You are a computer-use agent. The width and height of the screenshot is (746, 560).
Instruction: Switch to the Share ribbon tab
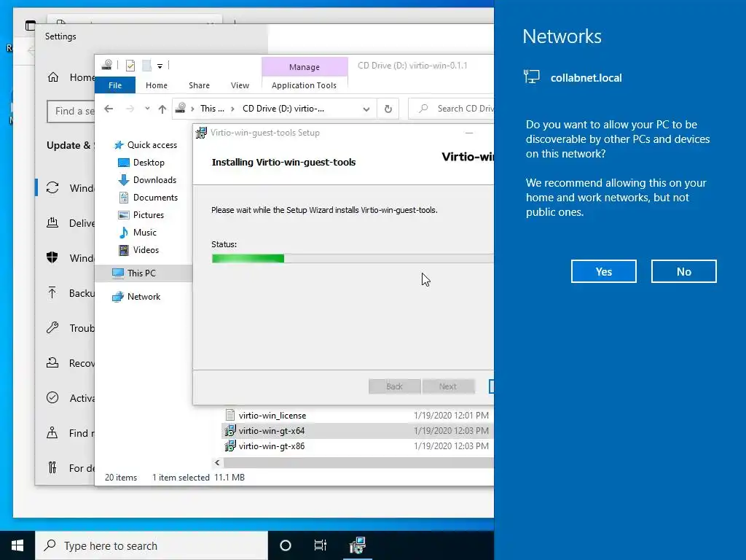pyautogui.click(x=199, y=85)
